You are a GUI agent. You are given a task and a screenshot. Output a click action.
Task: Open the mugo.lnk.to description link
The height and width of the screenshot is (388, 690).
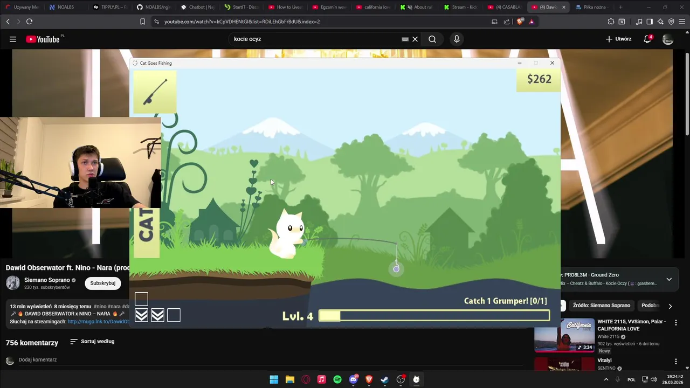pyautogui.click(x=99, y=322)
